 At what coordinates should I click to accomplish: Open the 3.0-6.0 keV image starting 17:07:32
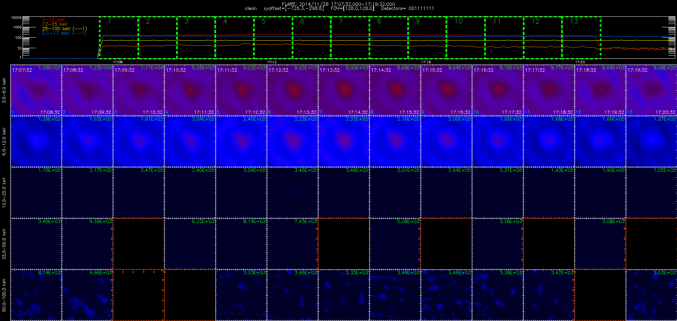36,90
